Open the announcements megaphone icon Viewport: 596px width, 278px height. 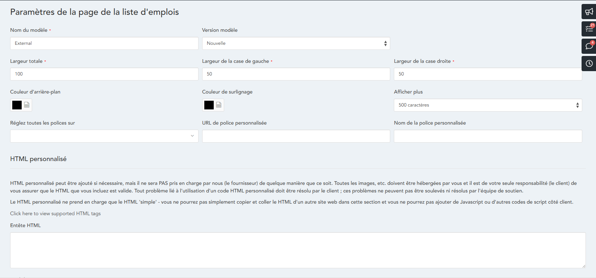589,12
